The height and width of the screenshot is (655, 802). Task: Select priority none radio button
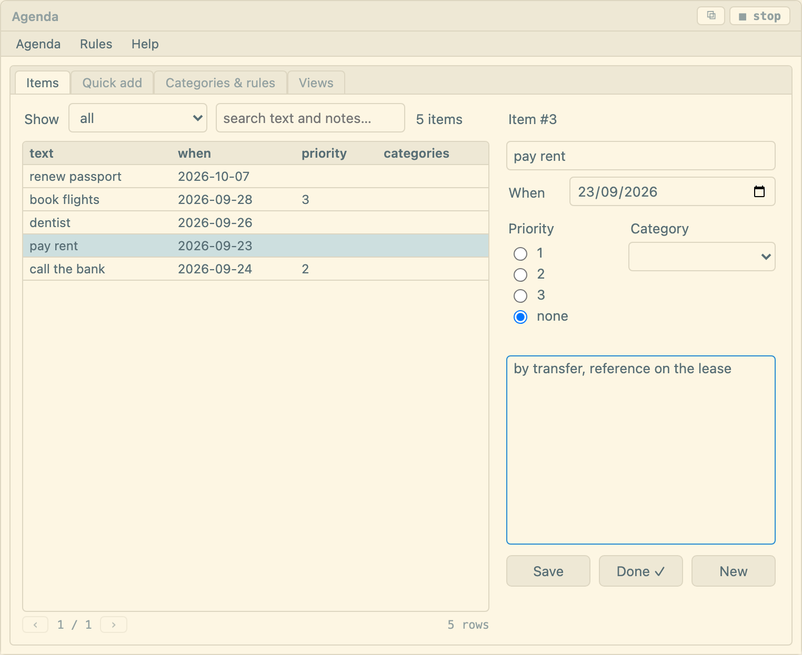click(x=520, y=317)
